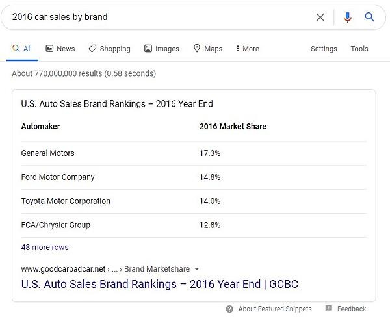
Task: Click the search input field text
Action: (x=60, y=17)
